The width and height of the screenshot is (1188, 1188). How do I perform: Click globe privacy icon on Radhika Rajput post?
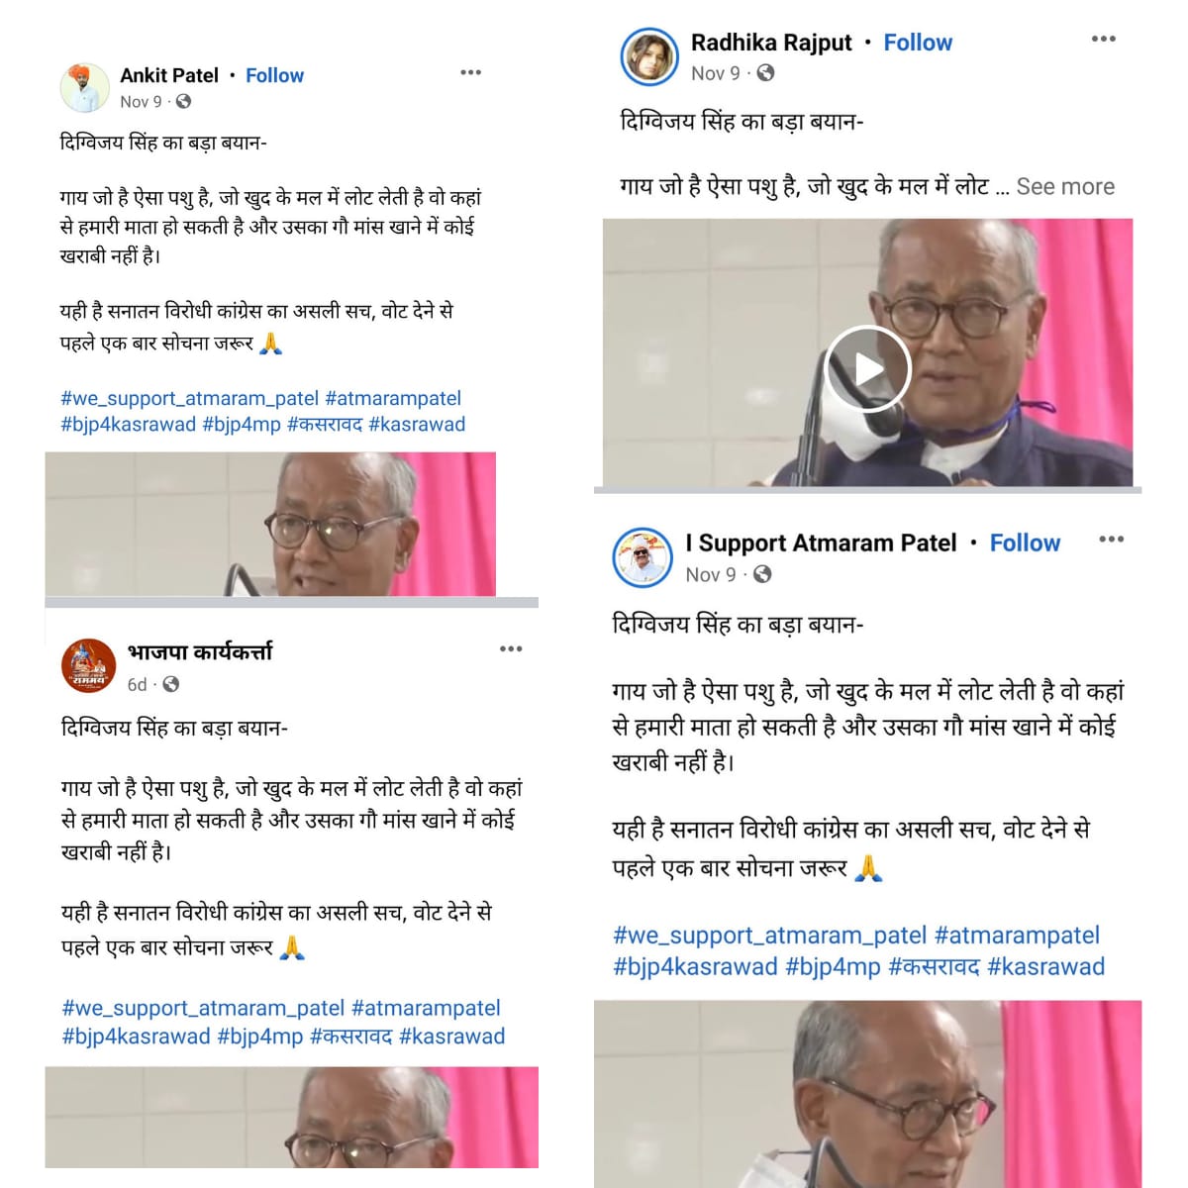(765, 72)
